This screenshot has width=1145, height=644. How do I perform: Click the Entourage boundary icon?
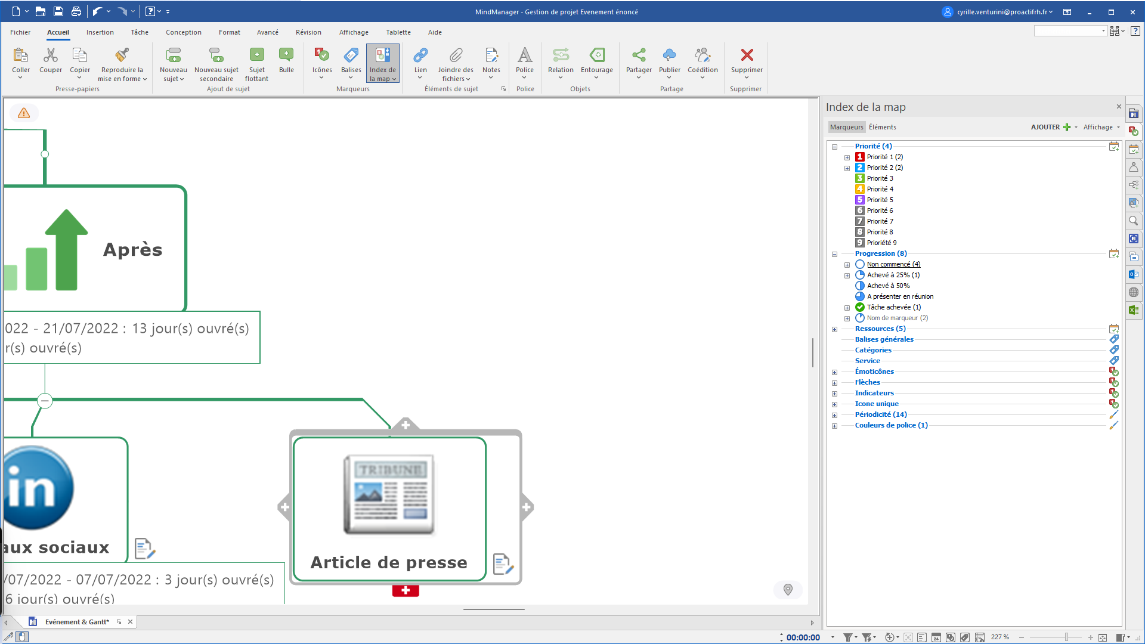596,55
